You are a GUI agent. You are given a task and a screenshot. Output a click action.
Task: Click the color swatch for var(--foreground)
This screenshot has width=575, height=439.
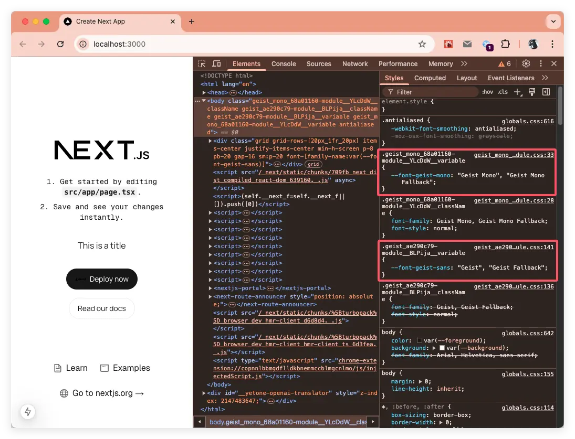coord(420,340)
